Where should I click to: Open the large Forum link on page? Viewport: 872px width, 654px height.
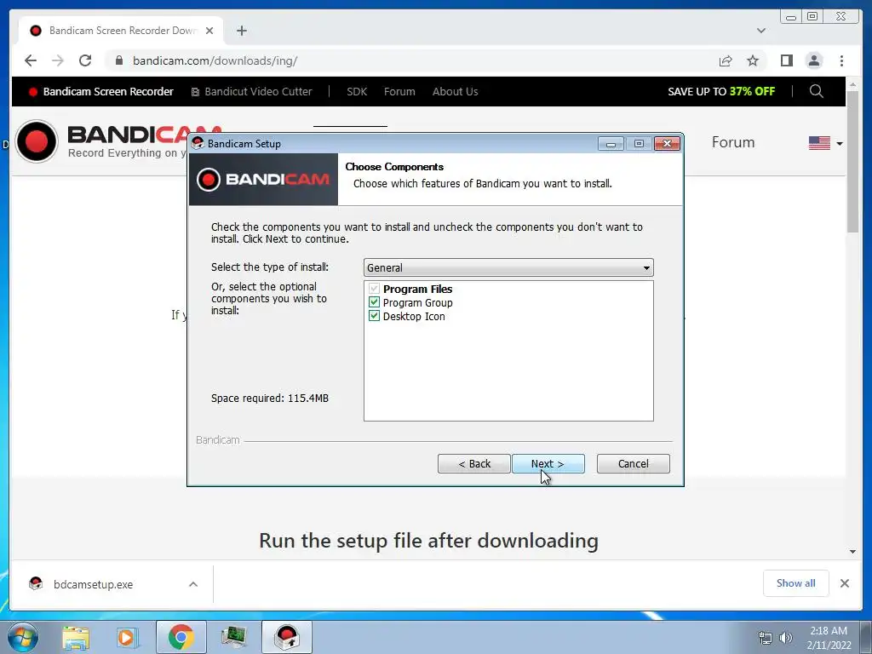733,142
